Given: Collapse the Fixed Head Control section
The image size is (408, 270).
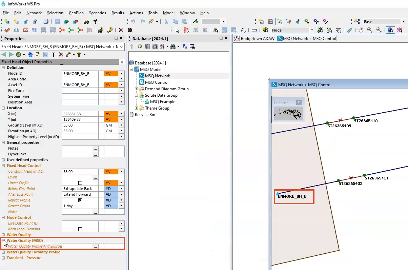Looking at the screenshot, I should point(3,166).
